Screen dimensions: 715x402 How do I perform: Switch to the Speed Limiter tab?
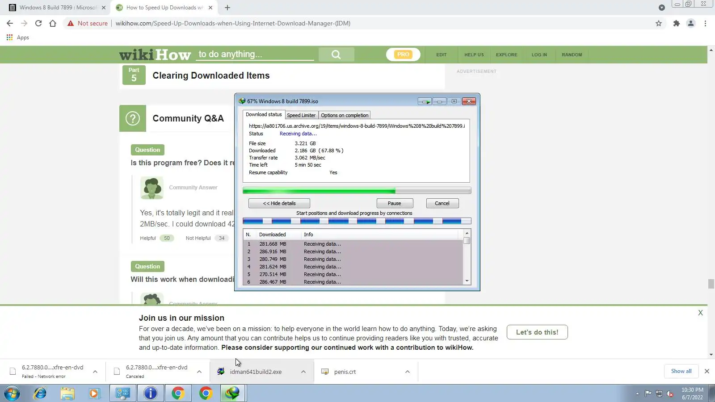[301, 115]
